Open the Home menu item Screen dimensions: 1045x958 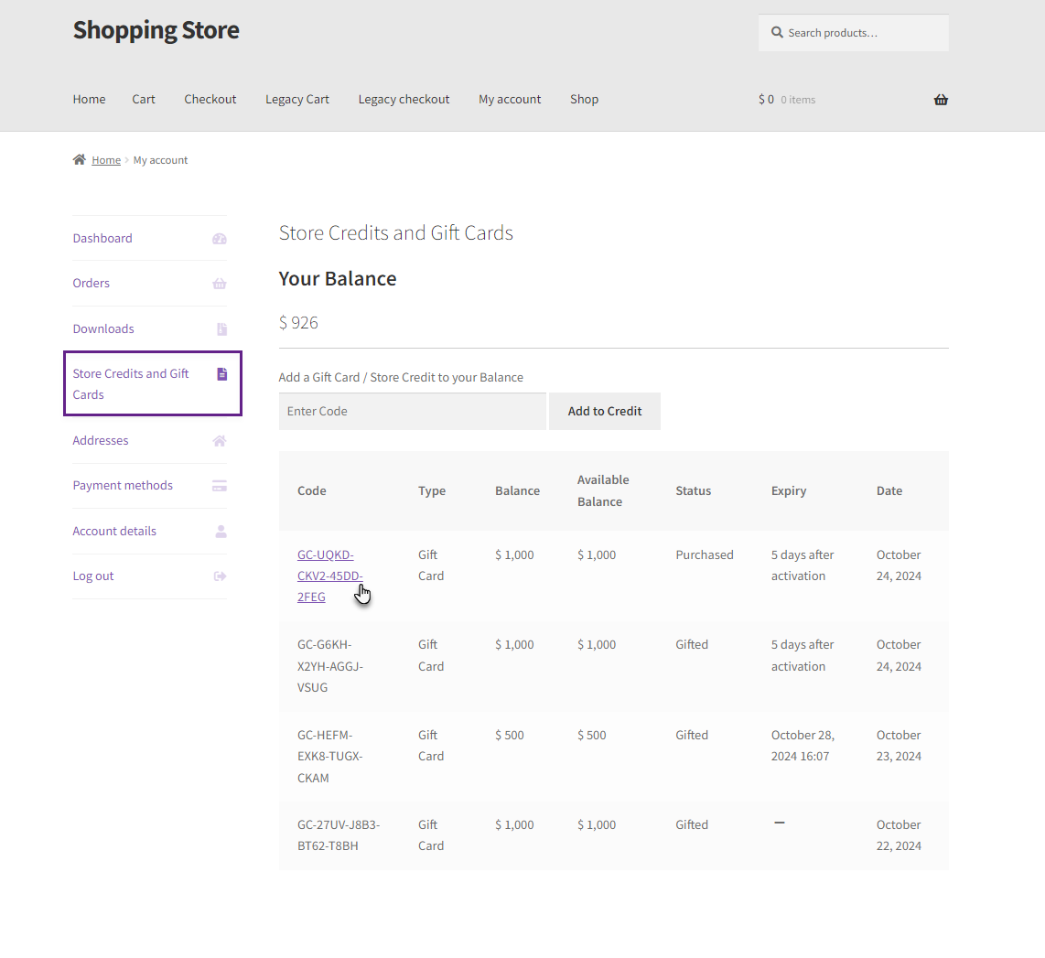pyautogui.click(x=90, y=99)
